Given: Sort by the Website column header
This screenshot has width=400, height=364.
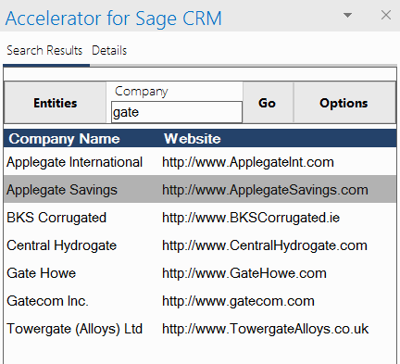Looking at the screenshot, I should (x=193, y=139).
